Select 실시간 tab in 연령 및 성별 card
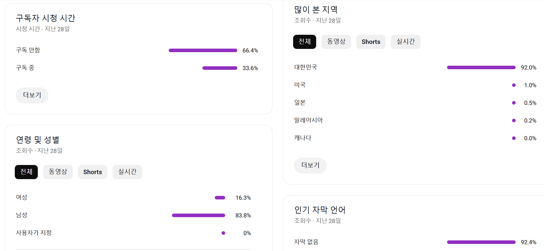Screen dimensions: 544x251 click(x=127, y=172)
